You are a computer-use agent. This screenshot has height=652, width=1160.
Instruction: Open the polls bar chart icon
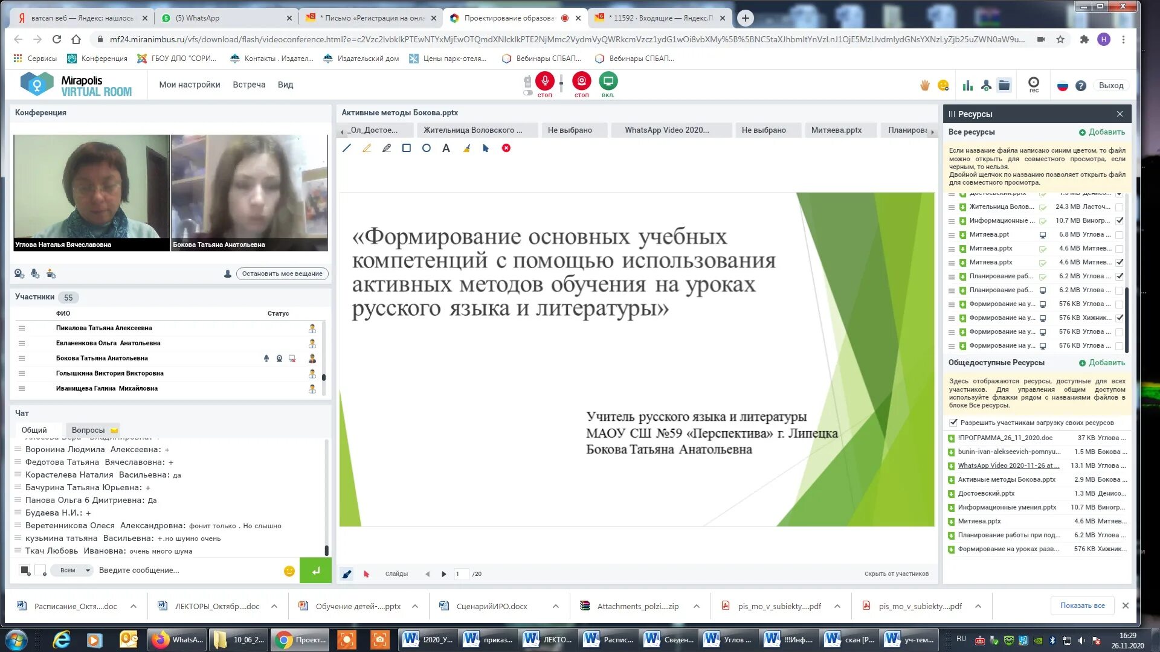tap(968, 85)
